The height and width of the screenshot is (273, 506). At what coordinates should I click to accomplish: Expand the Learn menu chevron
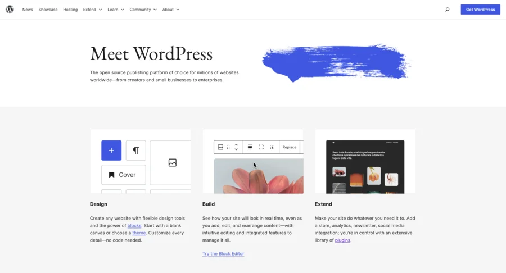[x=123, y=10]
